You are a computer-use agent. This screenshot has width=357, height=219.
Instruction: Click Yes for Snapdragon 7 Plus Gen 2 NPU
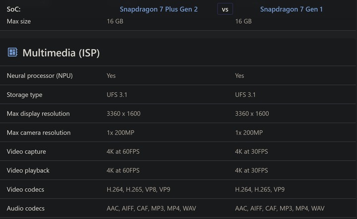coord(111,76)
